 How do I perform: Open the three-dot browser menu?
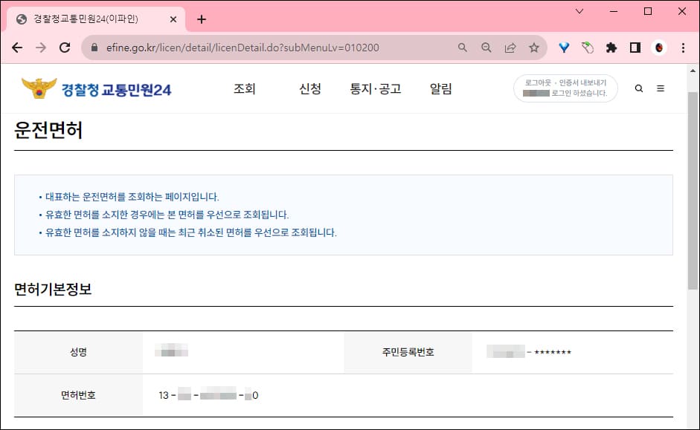[x=683, y=47]
